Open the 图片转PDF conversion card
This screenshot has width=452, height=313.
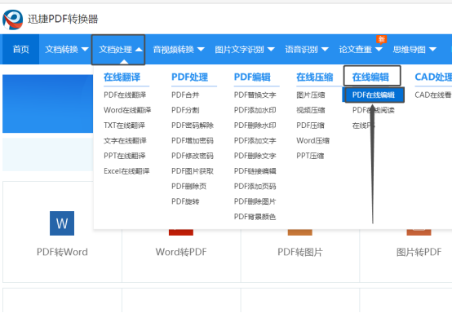click(419, 252)
